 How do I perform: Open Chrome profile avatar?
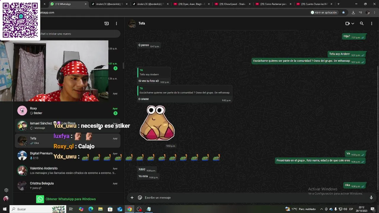368,12
